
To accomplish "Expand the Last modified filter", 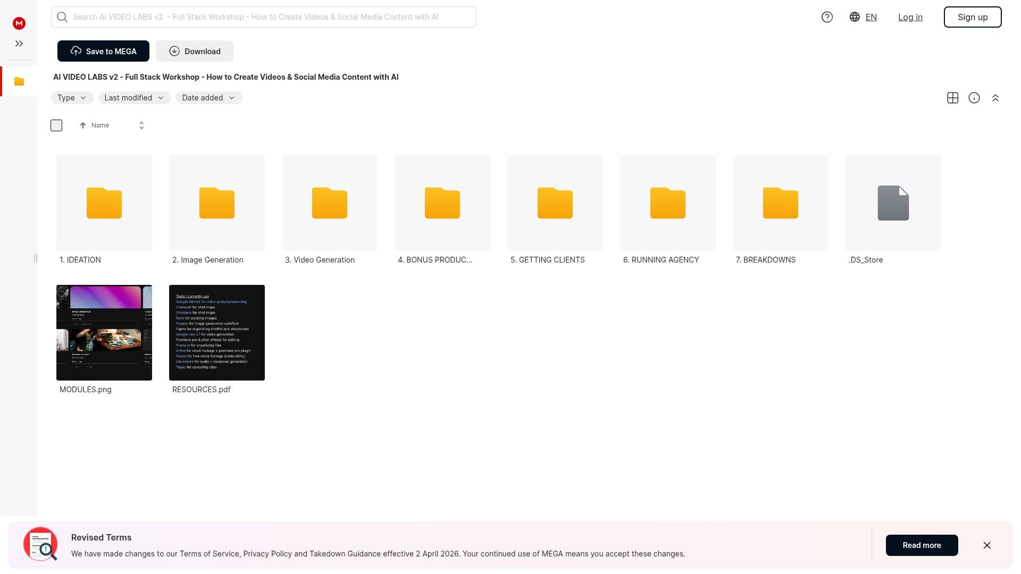I will click(x=134, y=98).
